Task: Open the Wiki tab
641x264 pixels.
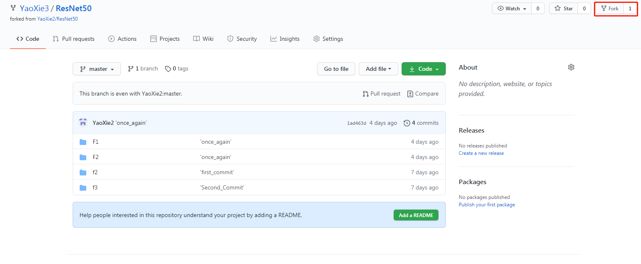Action: pos(203,39)
